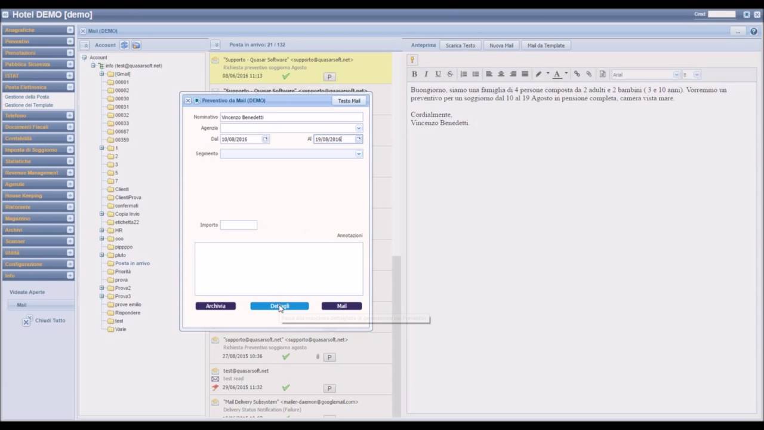Image resolution: width=764 pixels, height=430 pixels.
Task: Open the Agenzia dropdown
Action: (359, 128)
